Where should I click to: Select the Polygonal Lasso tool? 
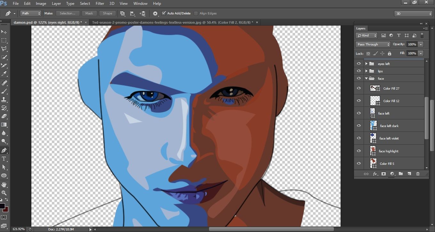(4, 49)
